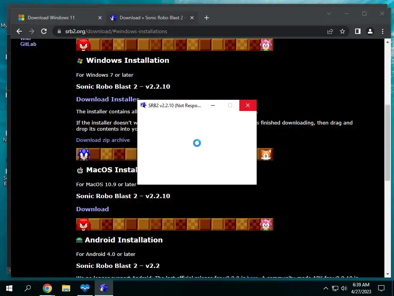This screenshot has height=296, width=394.
Task: Close the SRB2 Not Responding window
Action: coord(248,105)
